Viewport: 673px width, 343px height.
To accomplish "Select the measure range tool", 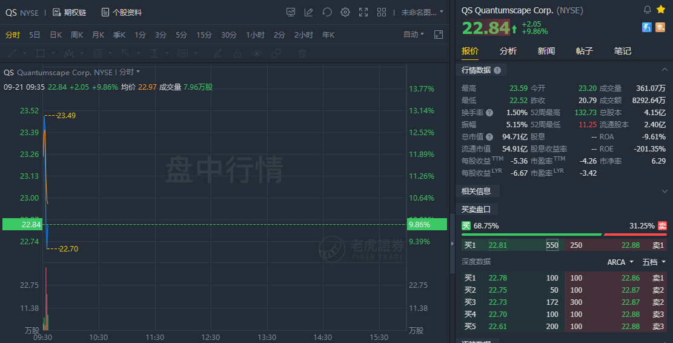I will pyautogui.click(x=154, y=53).
